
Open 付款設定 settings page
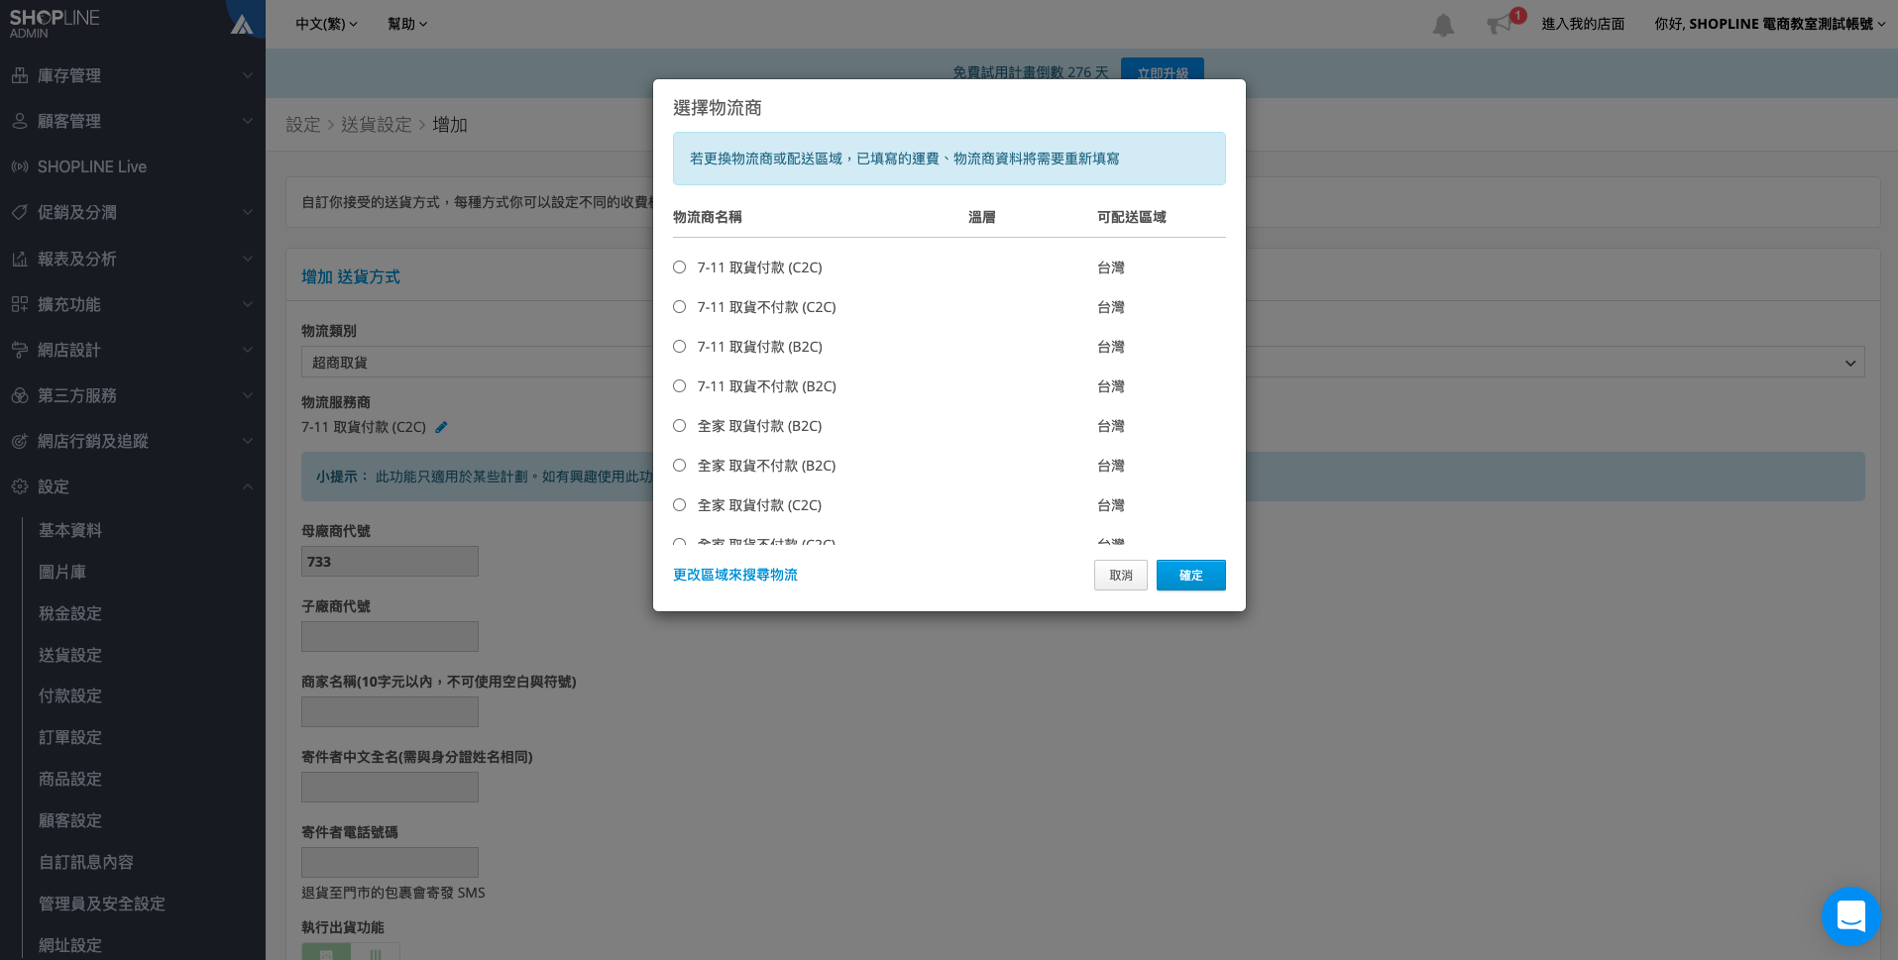70,695
